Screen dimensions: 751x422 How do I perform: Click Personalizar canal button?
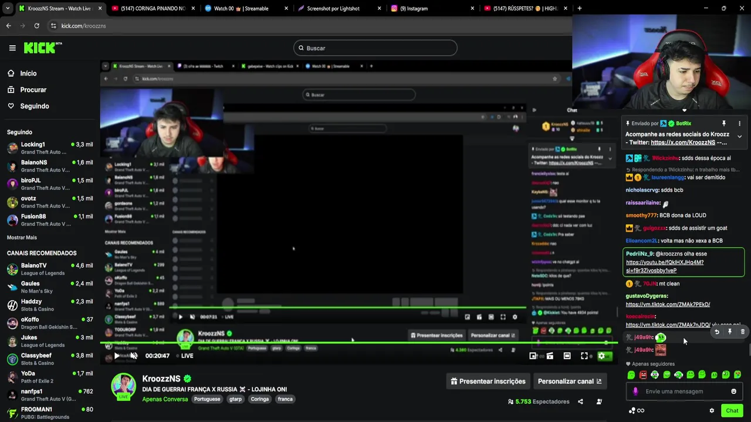pyautogui.click(x=570, y=381)
